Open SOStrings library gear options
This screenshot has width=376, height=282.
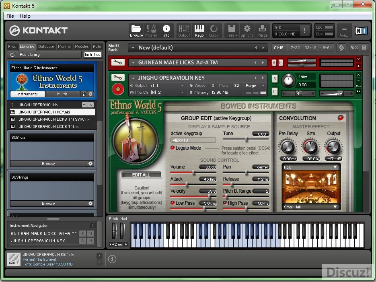[x=90, y=203]
